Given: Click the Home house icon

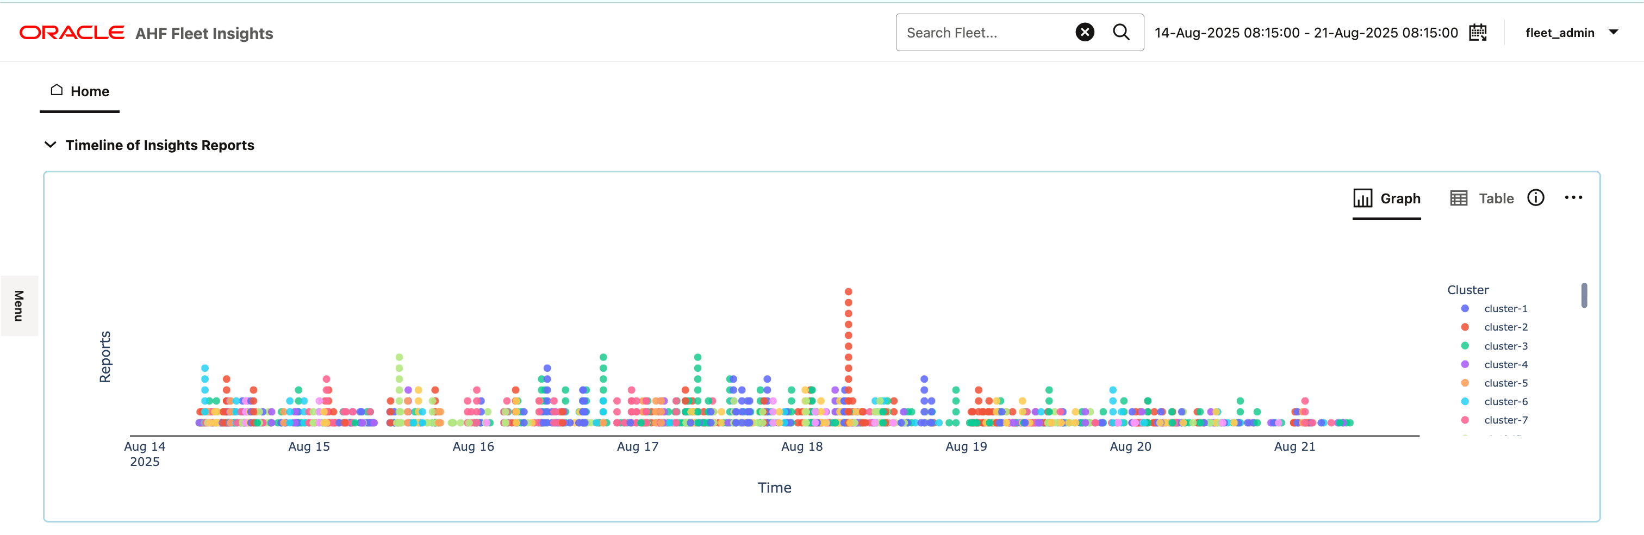Looking at the screenshot, I should click(57, 91).
